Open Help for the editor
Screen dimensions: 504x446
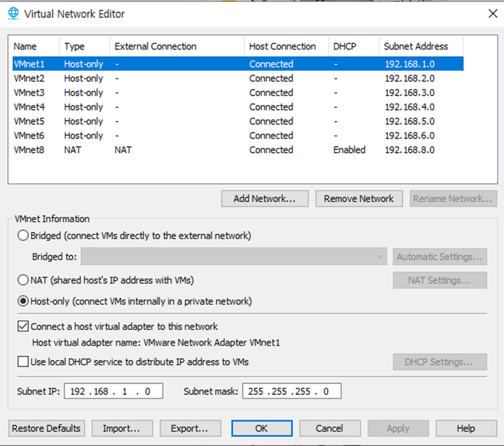(x=466, y=428)
